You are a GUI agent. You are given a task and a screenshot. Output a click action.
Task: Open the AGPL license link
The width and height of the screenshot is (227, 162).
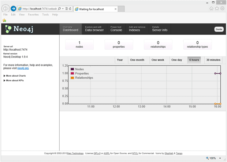click(x=107, y=153)
